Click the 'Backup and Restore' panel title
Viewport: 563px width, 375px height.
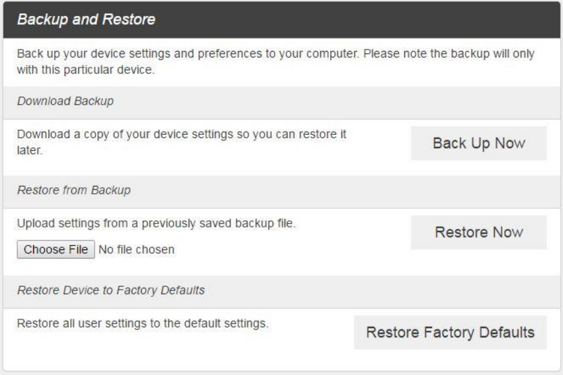tap(86, 20)
